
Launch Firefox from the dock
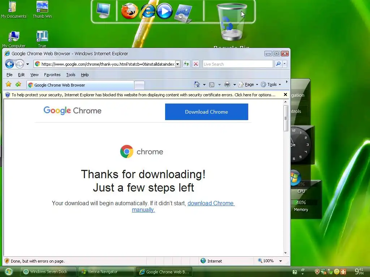tap(130, 11)
